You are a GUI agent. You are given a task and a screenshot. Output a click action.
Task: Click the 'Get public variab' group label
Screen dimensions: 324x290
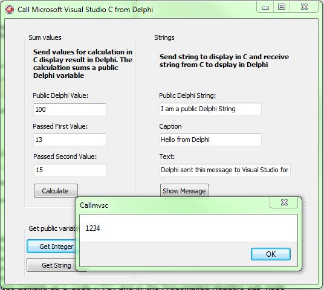pyautogui.click(x=52, y=228)
